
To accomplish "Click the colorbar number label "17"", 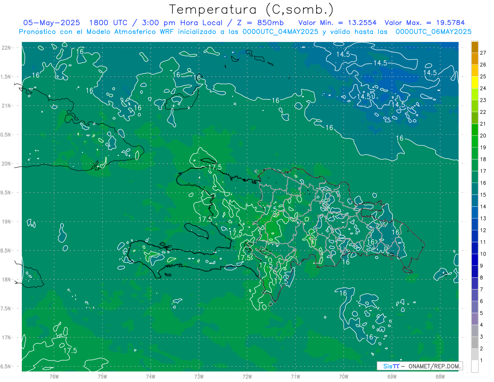I will pyautogui.click(x=483, y=171).
